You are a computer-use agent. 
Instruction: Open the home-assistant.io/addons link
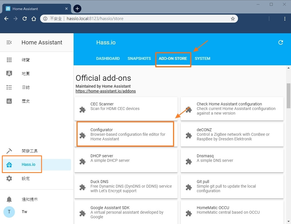point(106,91)
